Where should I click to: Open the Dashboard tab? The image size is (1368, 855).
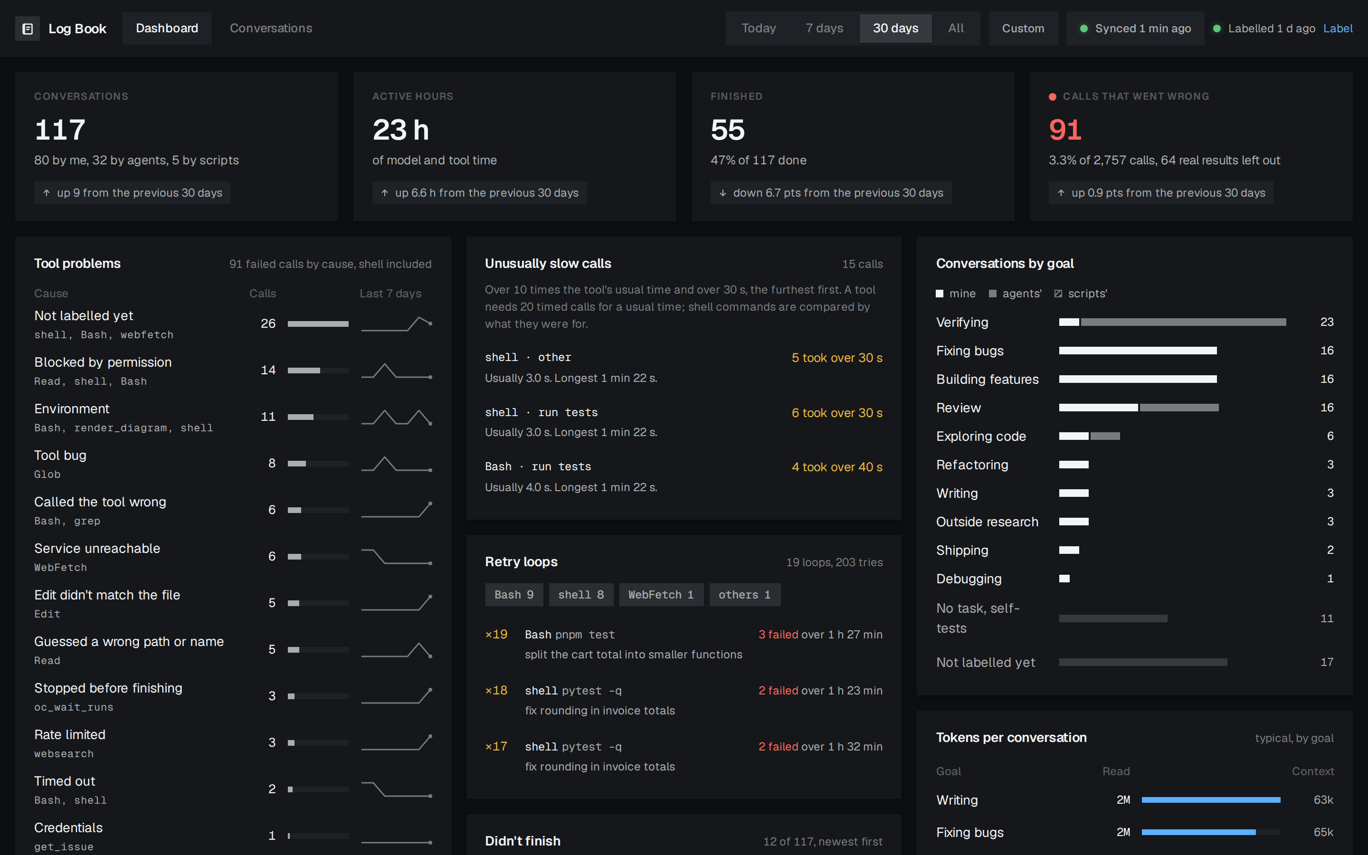pos(167,28)
